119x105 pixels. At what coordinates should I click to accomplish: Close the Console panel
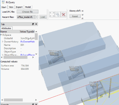pos(36,104)
